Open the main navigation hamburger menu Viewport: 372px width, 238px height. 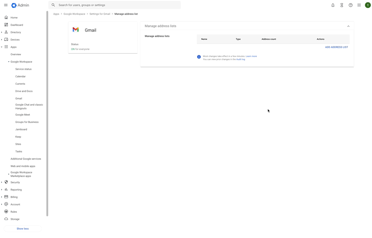(x=6, y=5)
